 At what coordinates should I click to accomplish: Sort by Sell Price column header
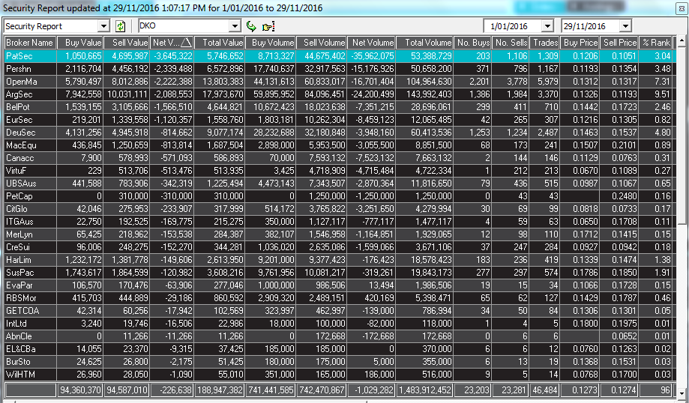(619, 43)
